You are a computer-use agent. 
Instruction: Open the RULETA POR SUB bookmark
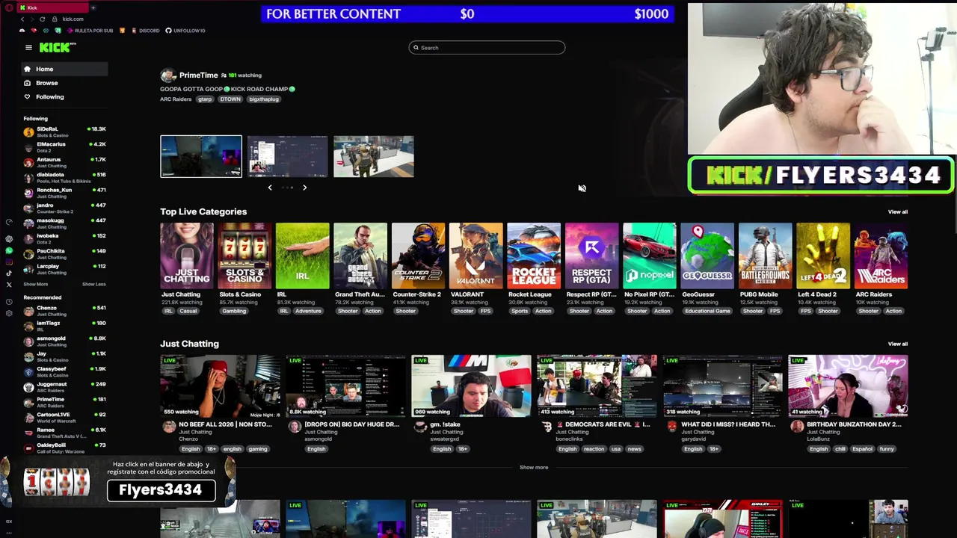point(90,31)
